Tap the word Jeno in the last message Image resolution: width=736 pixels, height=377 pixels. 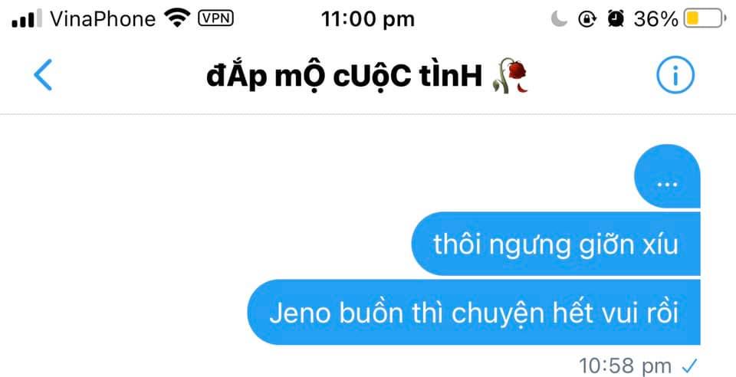click(x=300, y=313)
